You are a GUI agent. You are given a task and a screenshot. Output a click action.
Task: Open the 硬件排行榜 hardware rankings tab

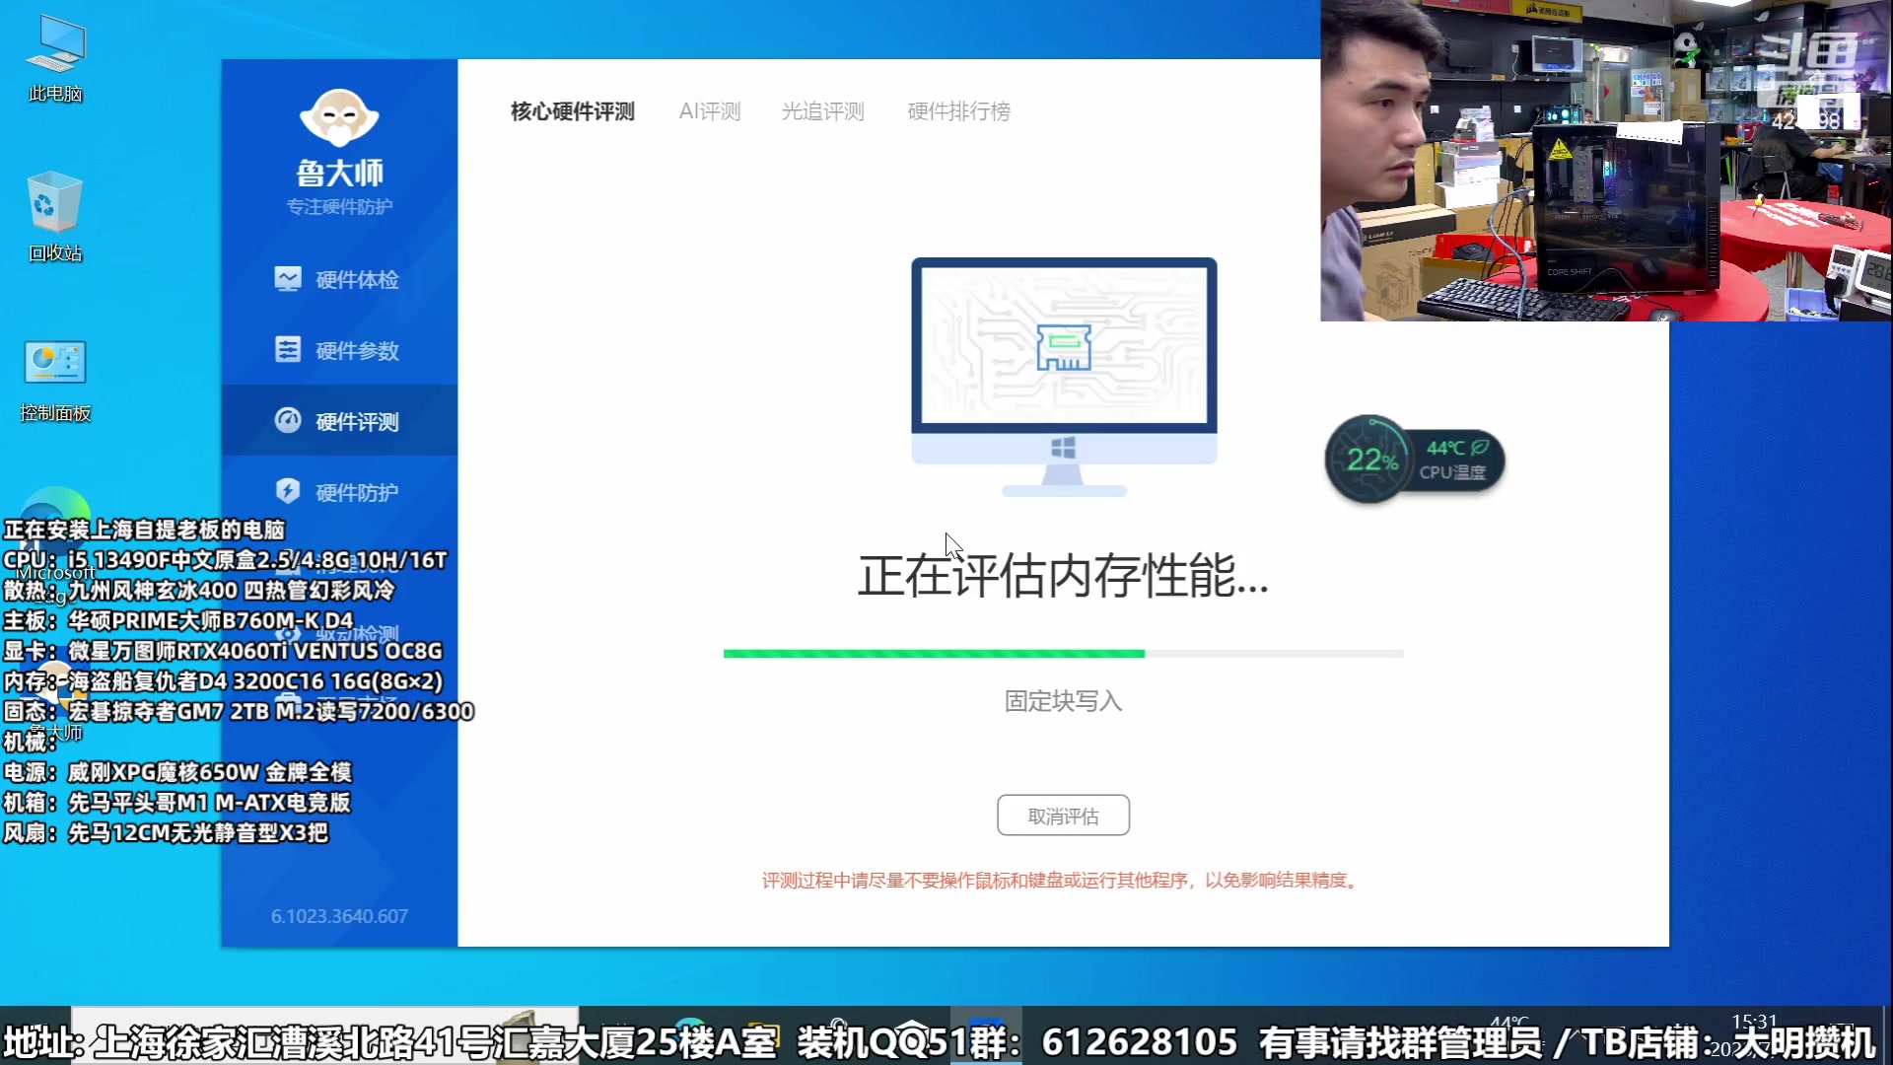pyautogui.click(x=957, y=111)
